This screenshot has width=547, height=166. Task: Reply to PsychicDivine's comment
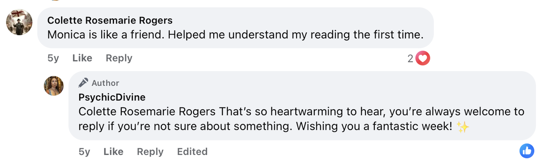coord(150,151)
